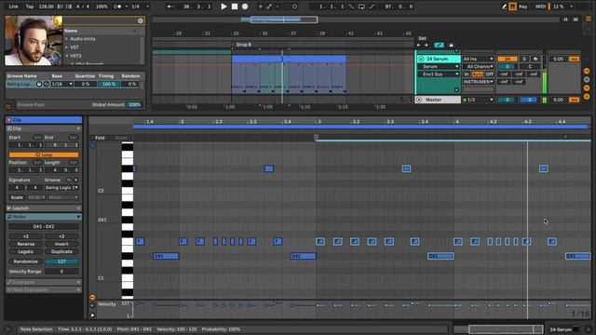Click the Link button
The height and width of the screenshot is (335, 596).
pyautogui.click(x=13, y=7)
